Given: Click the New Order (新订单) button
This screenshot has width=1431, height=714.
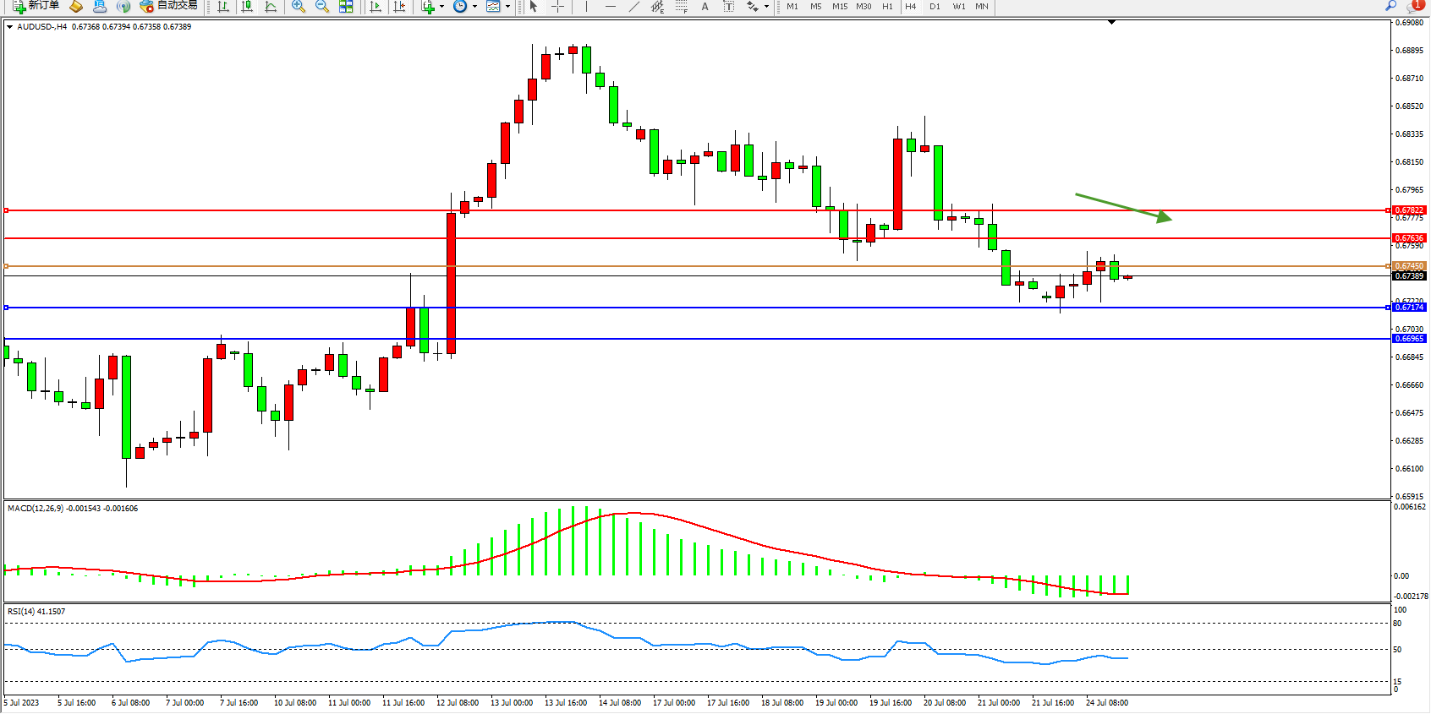Looking at the screenshot, I should (x=36, y=6).
